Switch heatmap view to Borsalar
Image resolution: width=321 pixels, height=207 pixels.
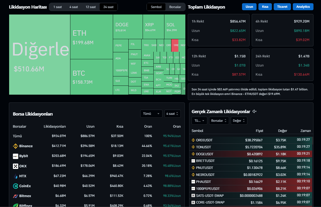[x=175, y=7]
